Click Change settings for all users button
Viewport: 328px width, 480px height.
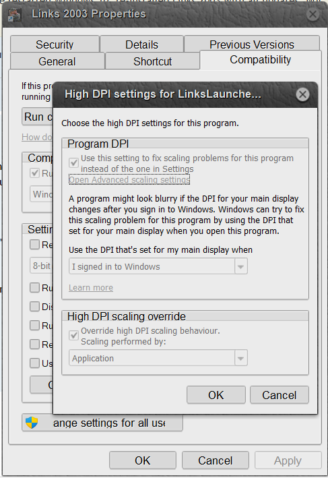coord(102,423)
